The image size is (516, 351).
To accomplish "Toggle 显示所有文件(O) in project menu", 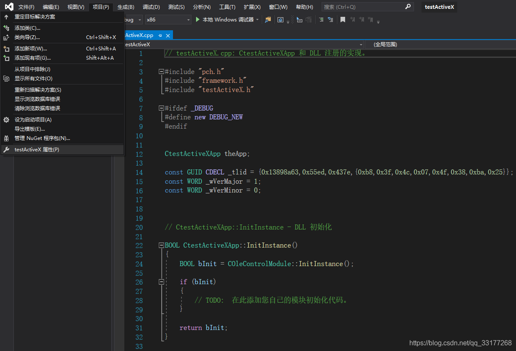I will click(33, 78).
